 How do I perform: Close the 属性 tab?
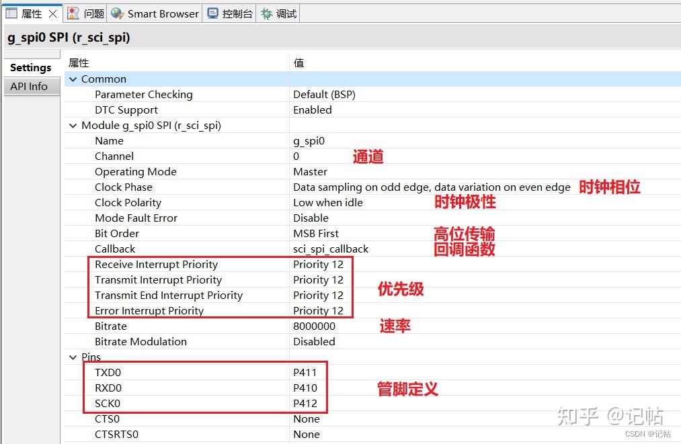pyautogui.click(x=52, y=14)
